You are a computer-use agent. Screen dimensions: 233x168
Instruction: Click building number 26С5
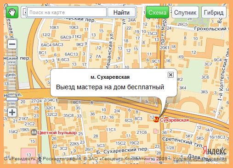(182, 24)
